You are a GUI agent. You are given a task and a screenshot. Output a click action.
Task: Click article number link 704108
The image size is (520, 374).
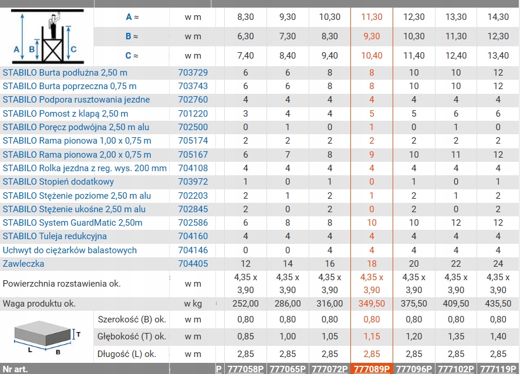(193, 168)
